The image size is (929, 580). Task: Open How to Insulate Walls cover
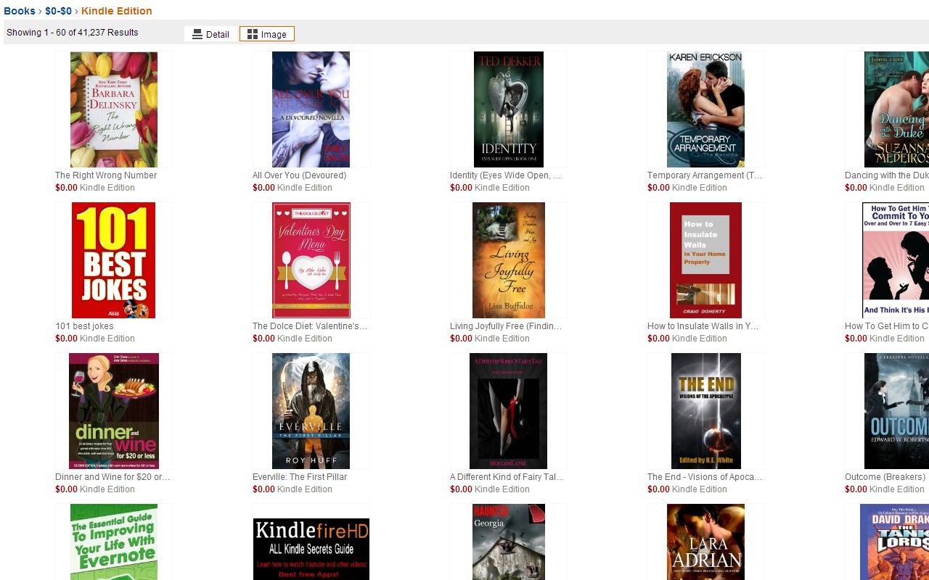point(705,260)
